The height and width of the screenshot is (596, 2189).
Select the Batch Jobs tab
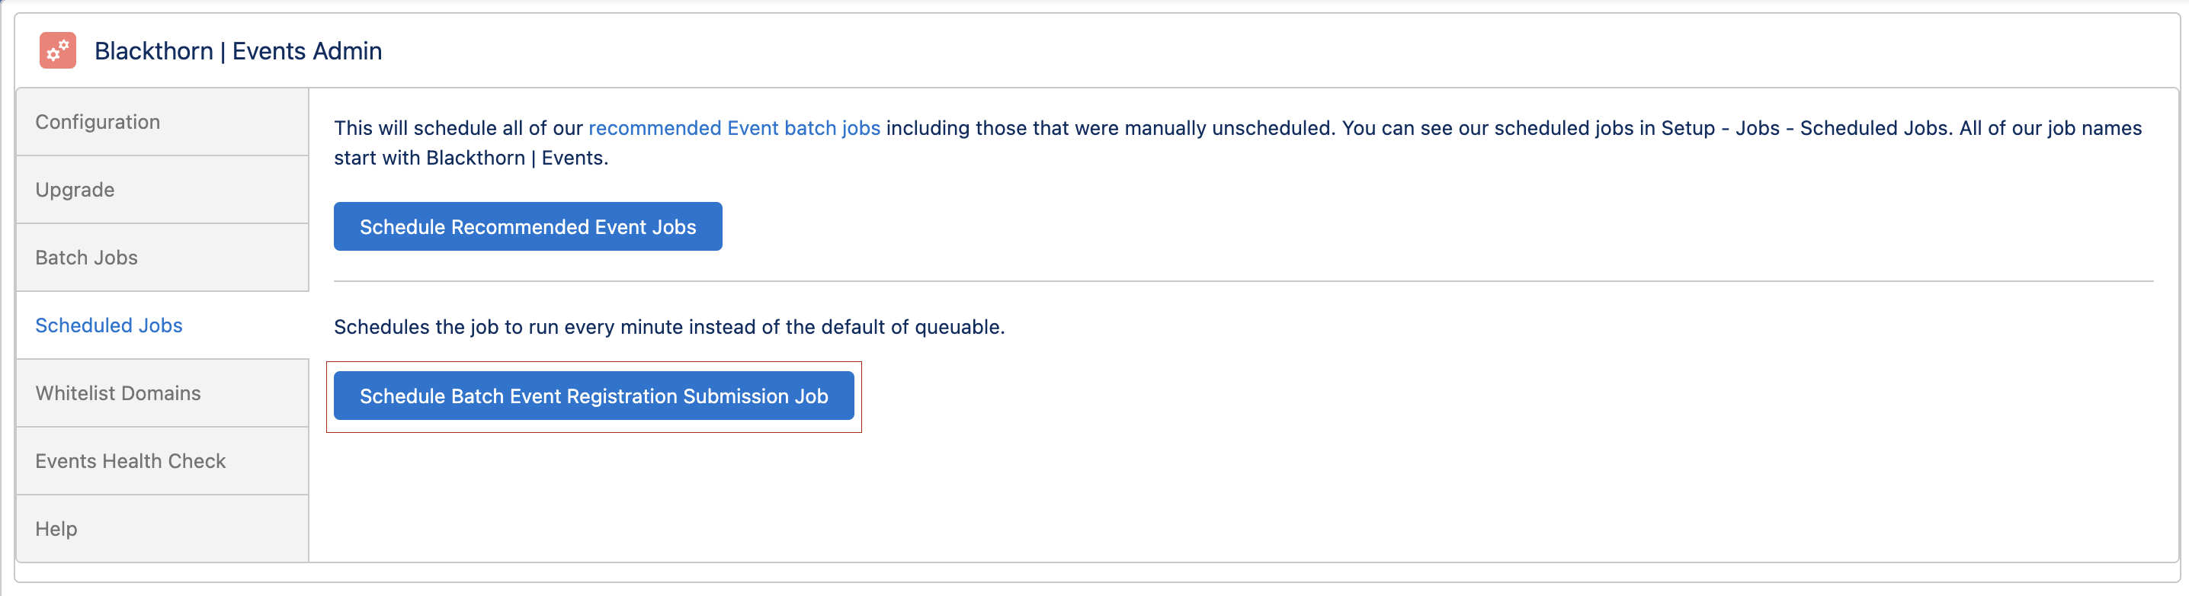[162, 258]
